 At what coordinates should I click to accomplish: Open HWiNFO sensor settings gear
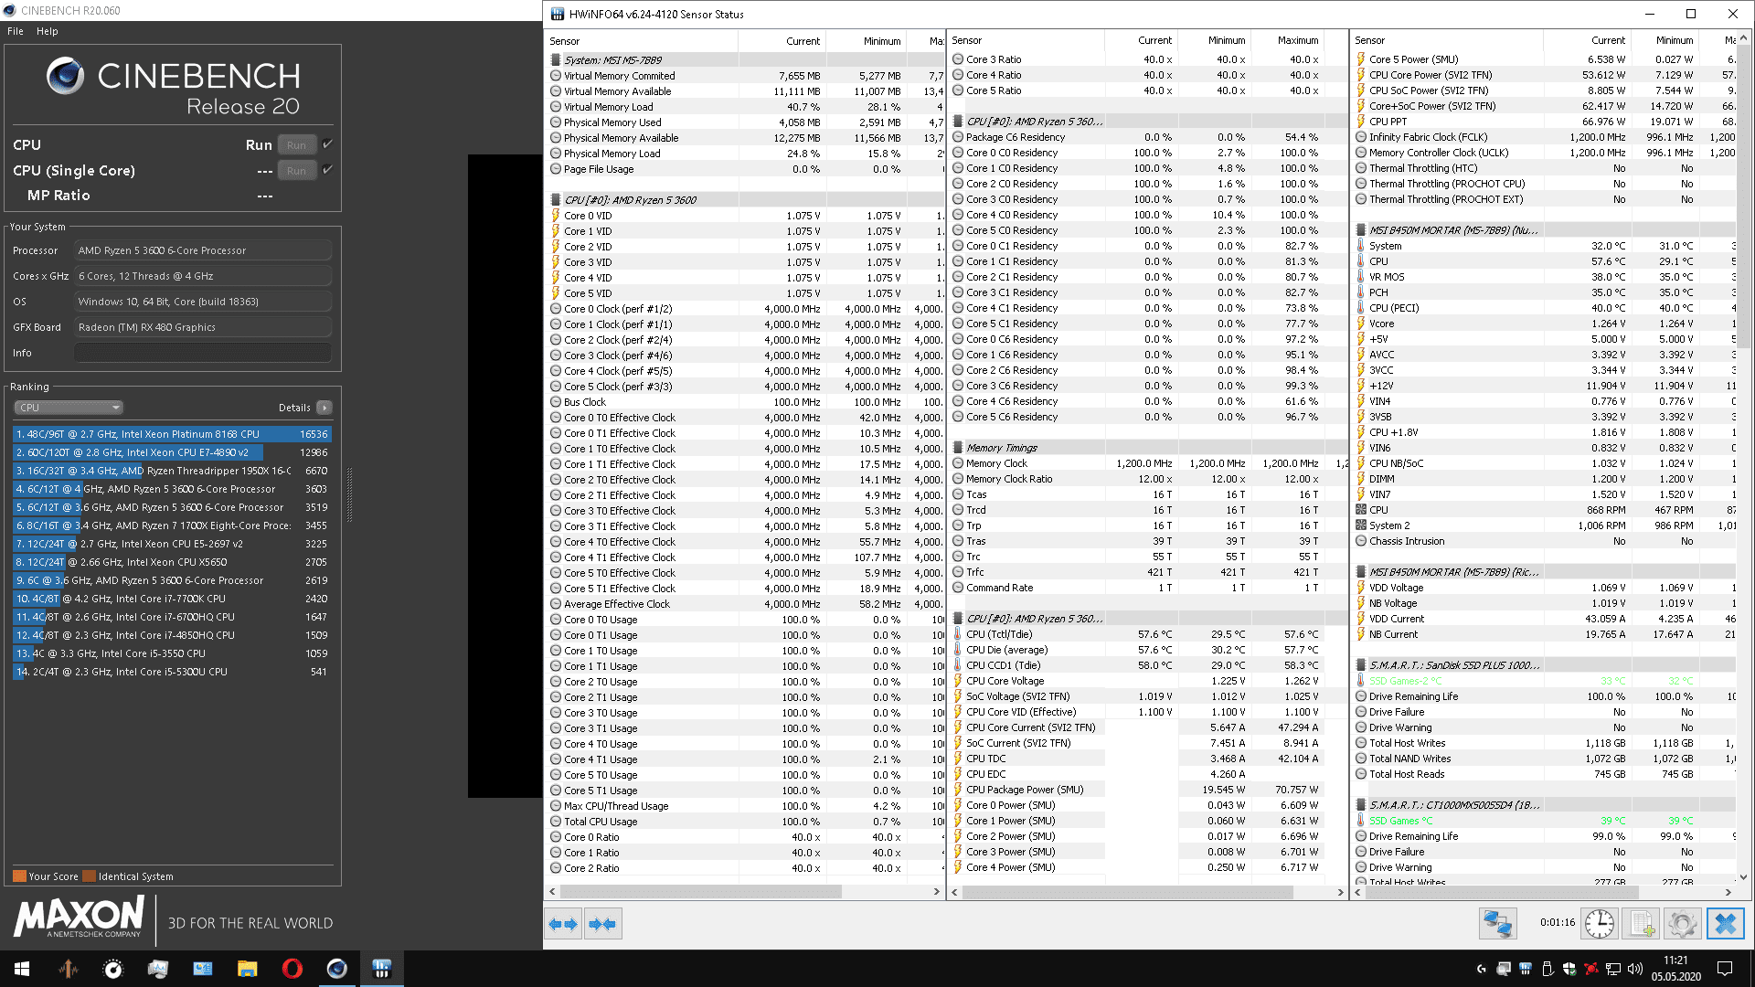point(1682,924)
